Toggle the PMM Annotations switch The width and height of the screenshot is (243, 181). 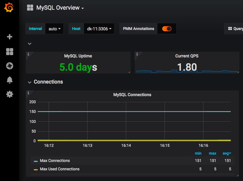(x=167, y=29)
